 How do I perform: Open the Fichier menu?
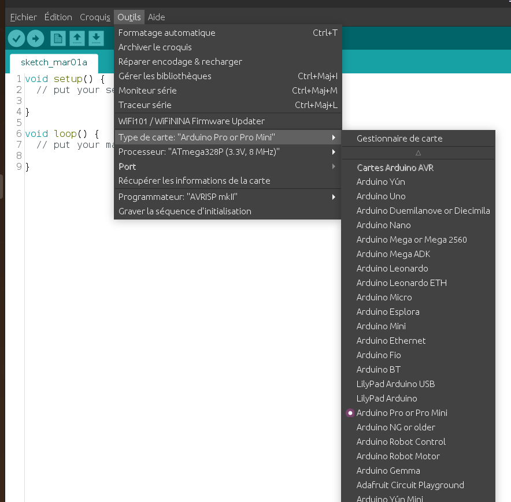click(x=24, y=17)
